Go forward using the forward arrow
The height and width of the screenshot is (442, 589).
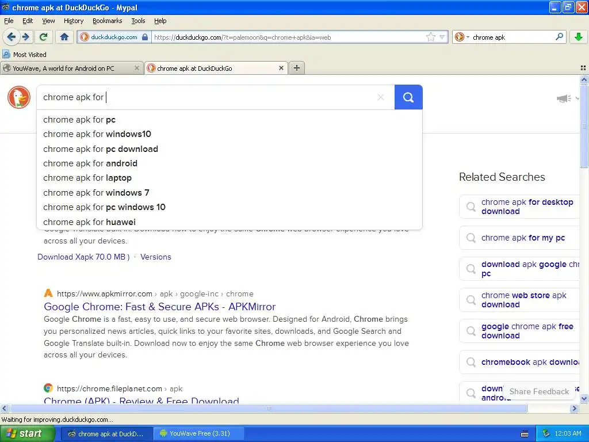tap(26, 37)
